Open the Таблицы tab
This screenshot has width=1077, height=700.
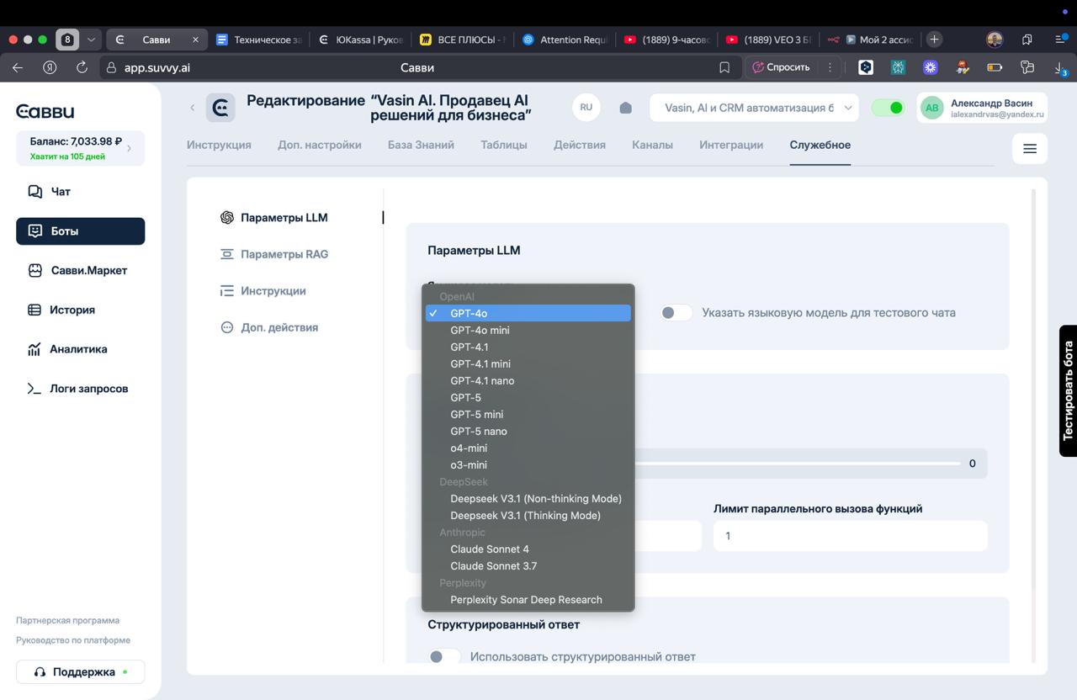click(x=504, y=145)
